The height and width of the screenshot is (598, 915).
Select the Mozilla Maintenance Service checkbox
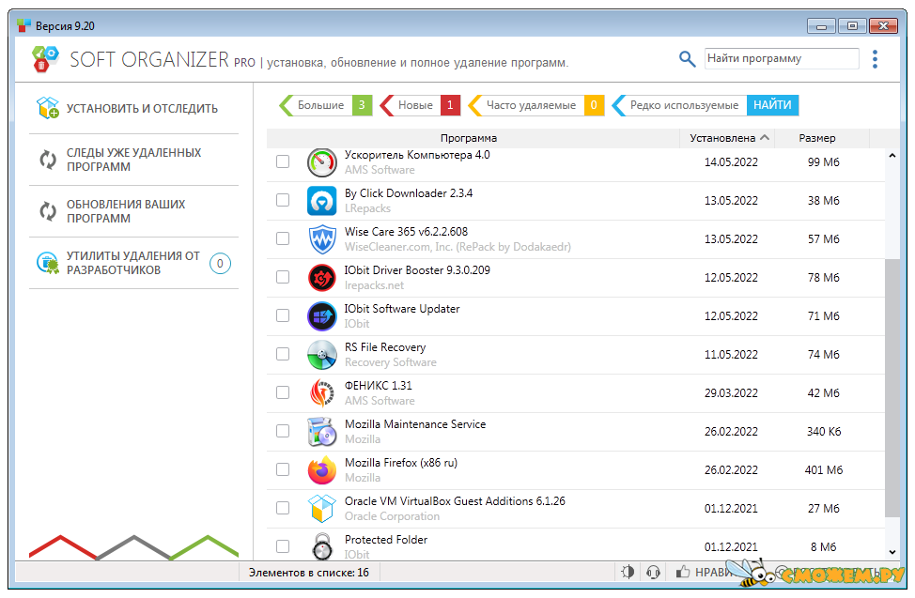283,431
